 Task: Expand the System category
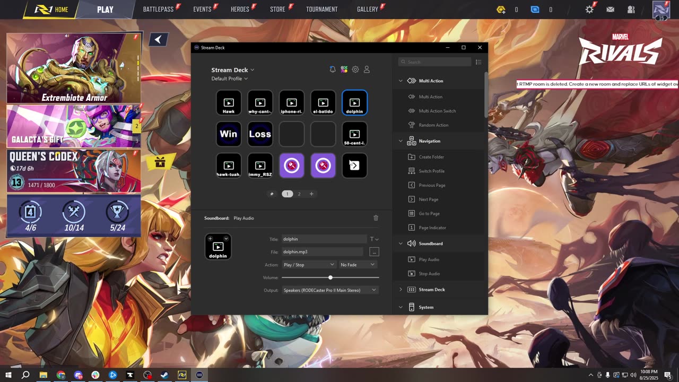pyautogui.click(x=401, y=307)
